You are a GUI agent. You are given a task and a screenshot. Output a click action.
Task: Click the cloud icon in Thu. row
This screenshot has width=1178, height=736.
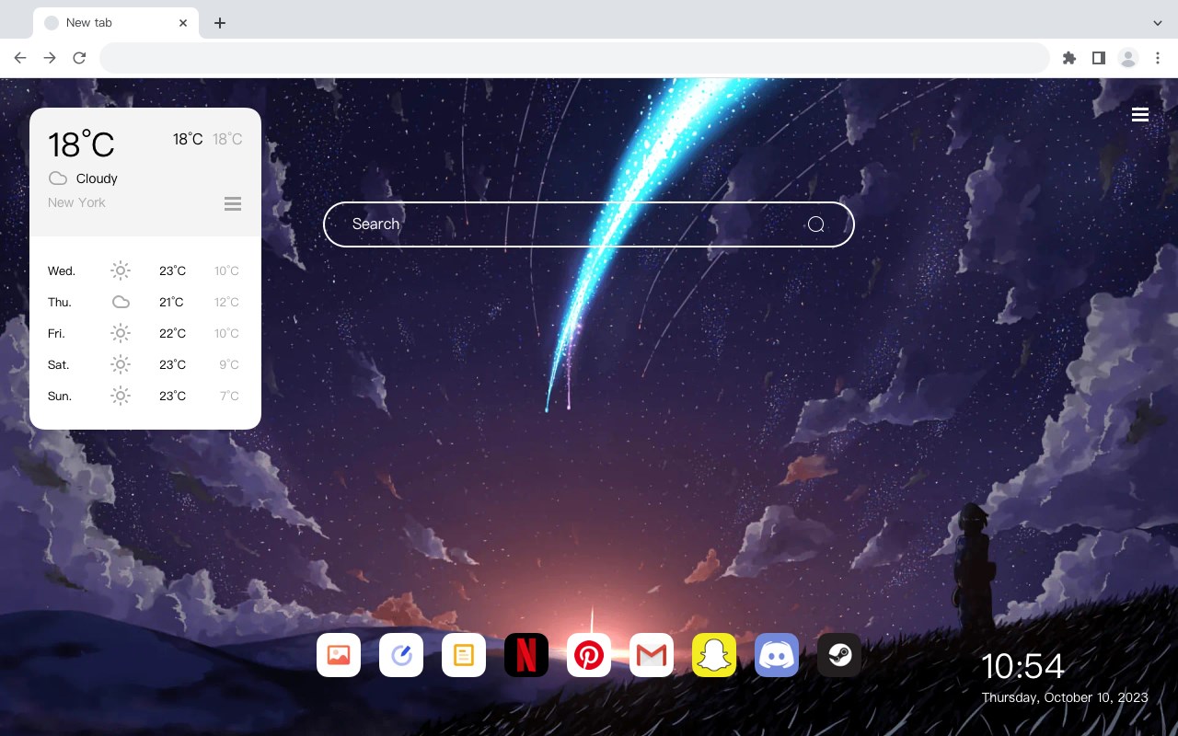pos(121,302)
